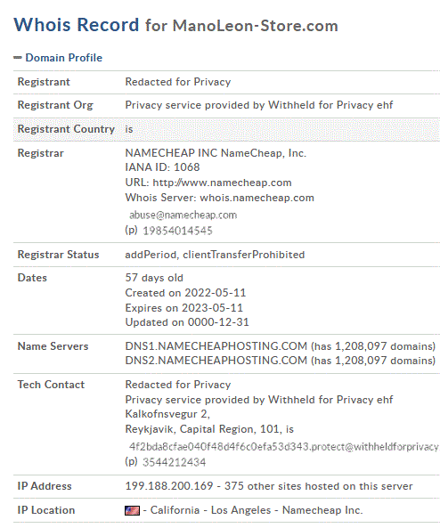Click the registrar phone 19854014545

[177, 231]
